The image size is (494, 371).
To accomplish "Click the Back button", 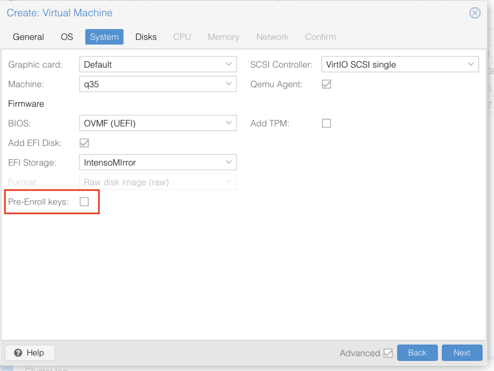I will 417,353.
